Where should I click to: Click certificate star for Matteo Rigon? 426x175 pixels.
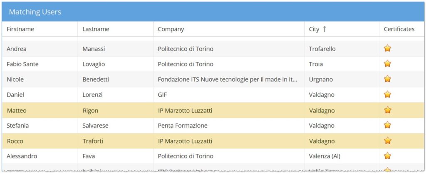[387, 110]
